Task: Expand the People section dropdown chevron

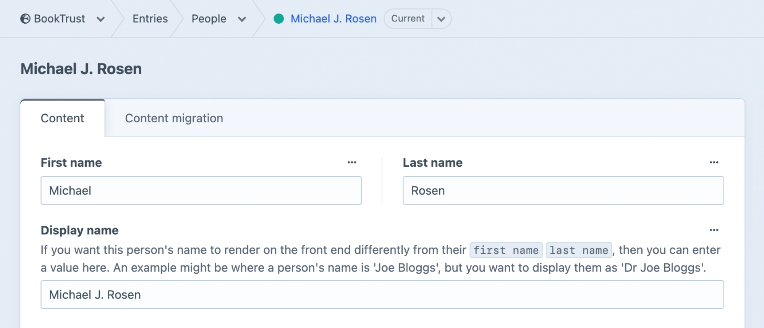Action: click(x=242, y=19)
